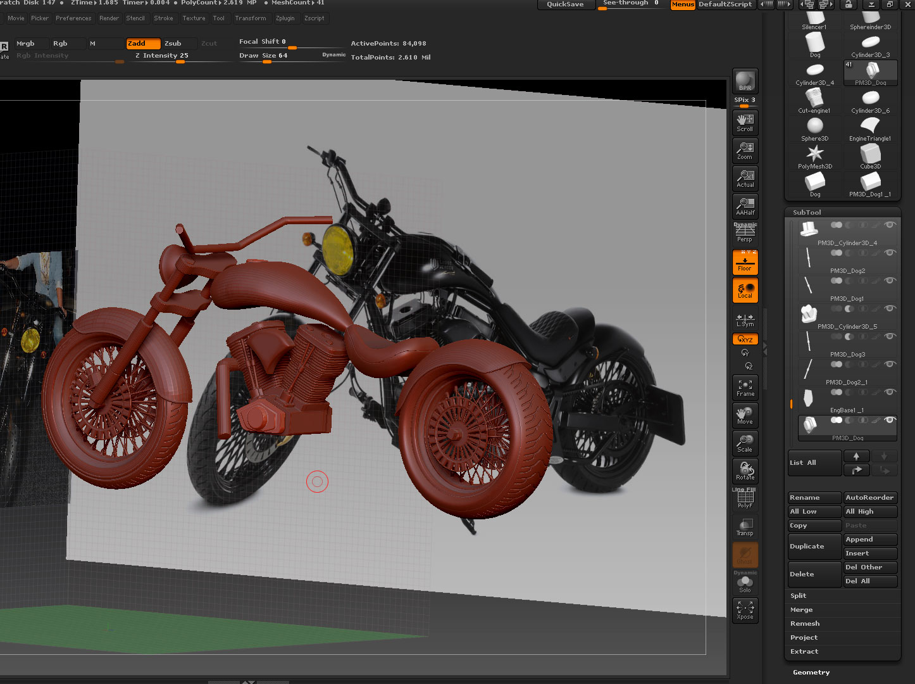The width and height of the screenshot is (915, 684).
Task: Click the Actual size icon
Action: (745, 179)
